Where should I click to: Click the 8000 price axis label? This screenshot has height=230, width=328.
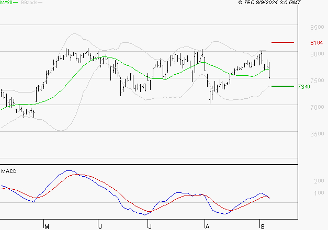(317, 54)
